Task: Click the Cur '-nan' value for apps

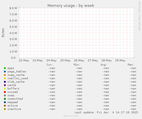Action: [x=52, y=68]
